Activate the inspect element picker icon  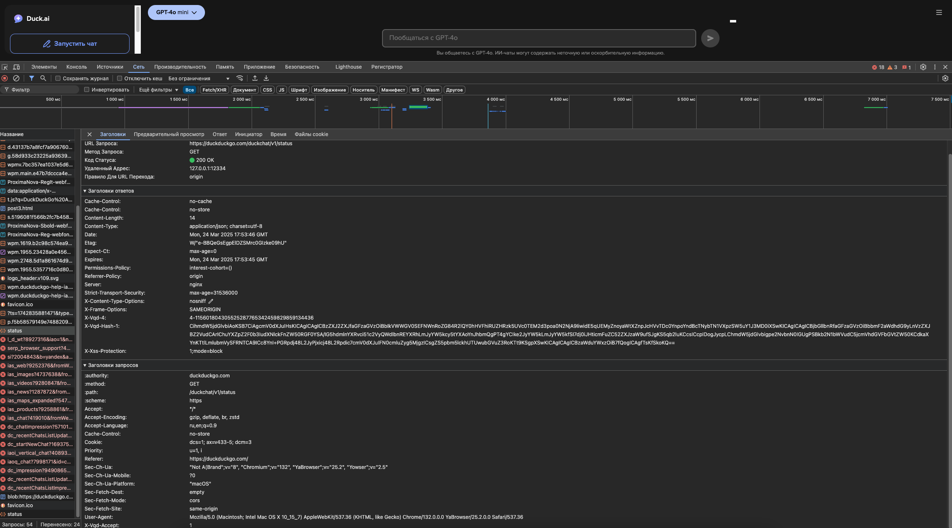pos(5,67)
